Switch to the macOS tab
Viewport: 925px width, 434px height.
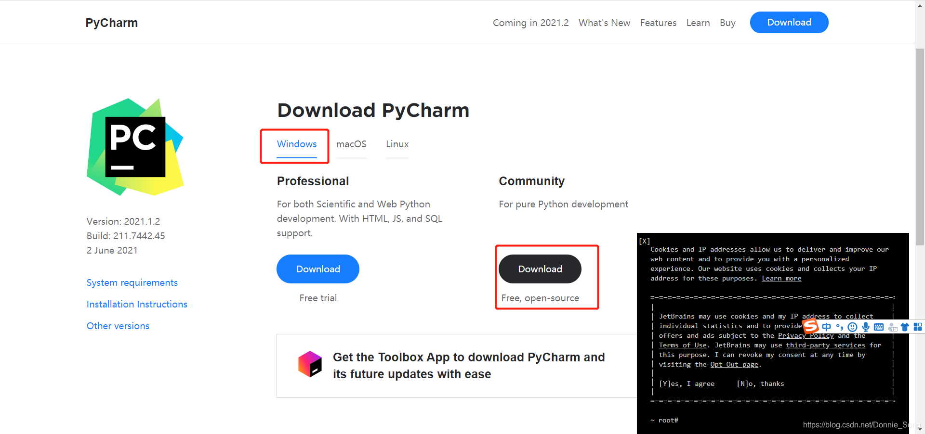351,144
